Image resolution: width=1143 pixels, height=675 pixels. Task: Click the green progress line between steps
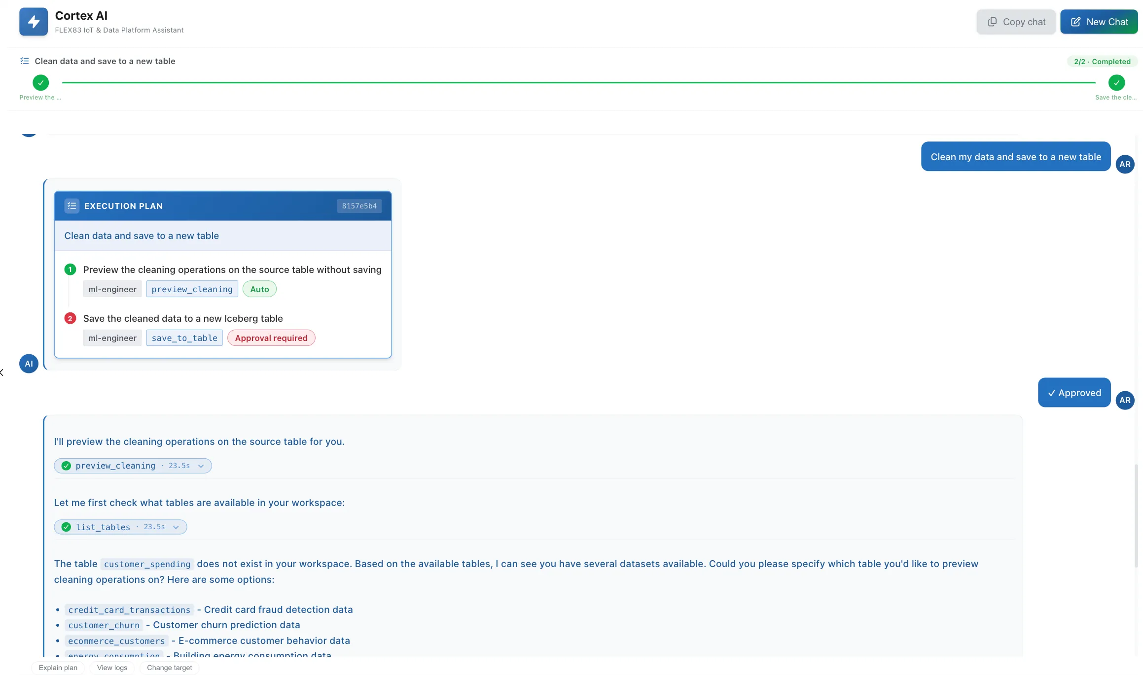coord(578,82)
